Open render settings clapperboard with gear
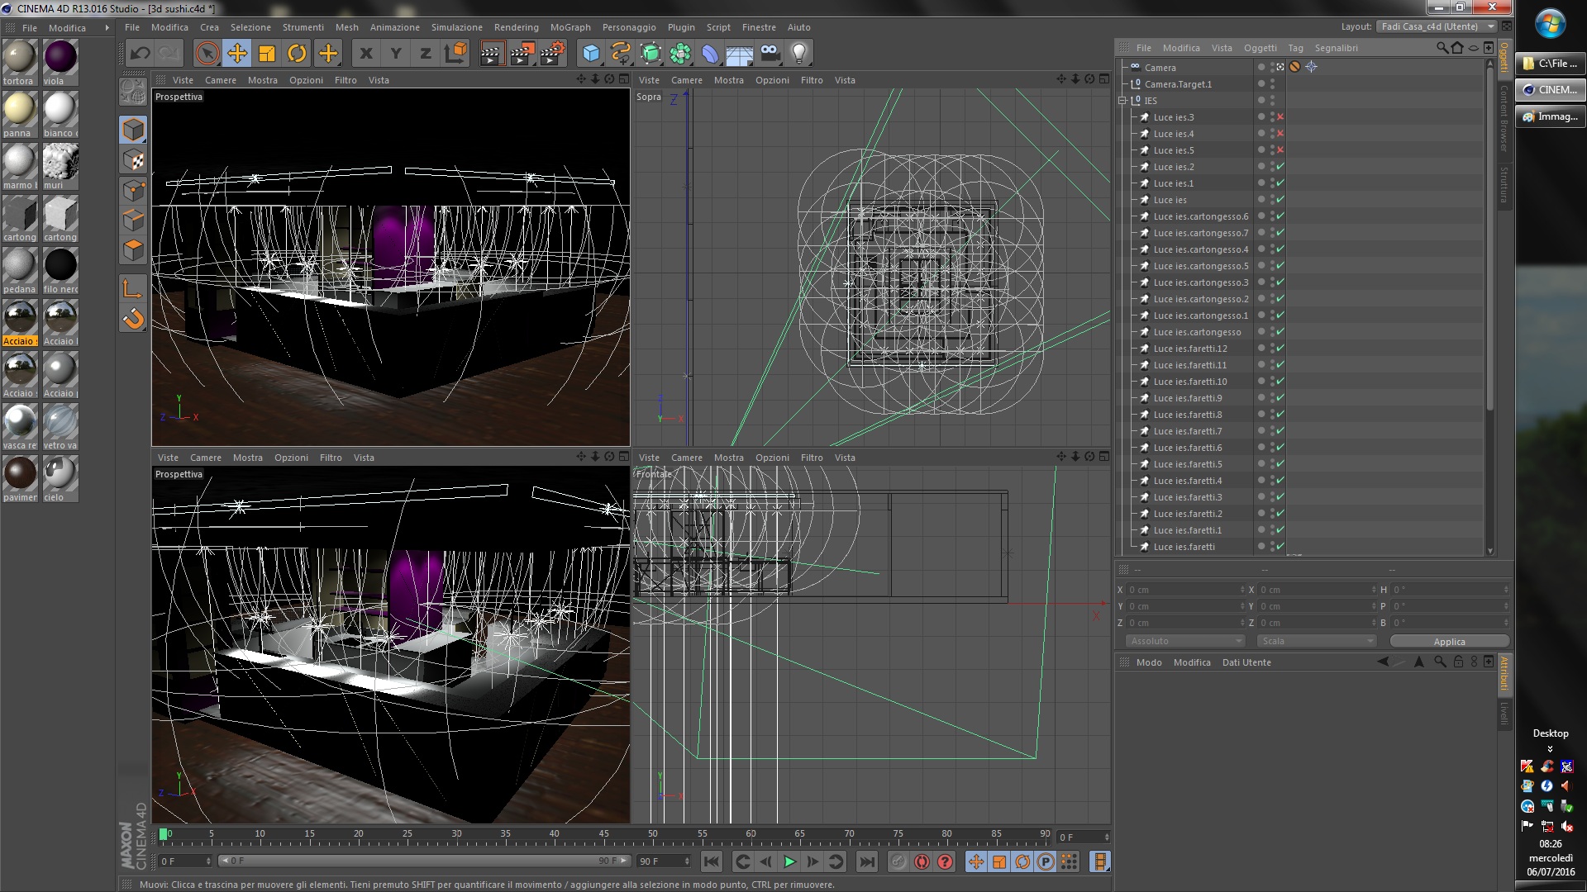The image size is (1587, 892). point(552,54)
